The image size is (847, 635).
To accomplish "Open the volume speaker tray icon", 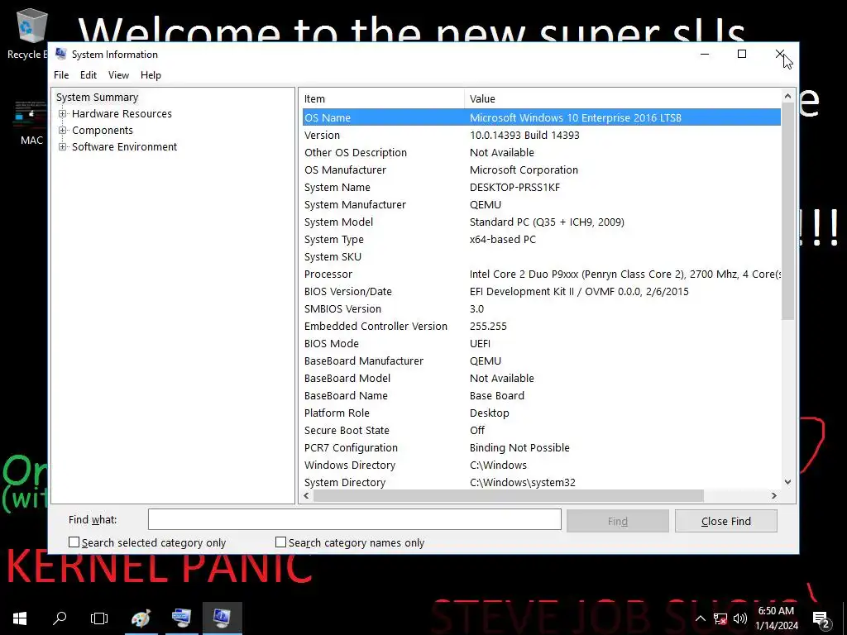I will 740,618.
